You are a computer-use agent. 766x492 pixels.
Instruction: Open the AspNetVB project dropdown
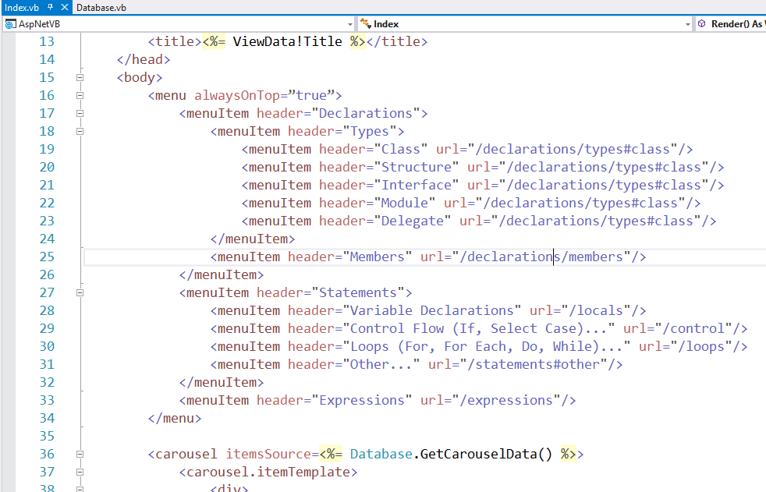coord(349,24)
